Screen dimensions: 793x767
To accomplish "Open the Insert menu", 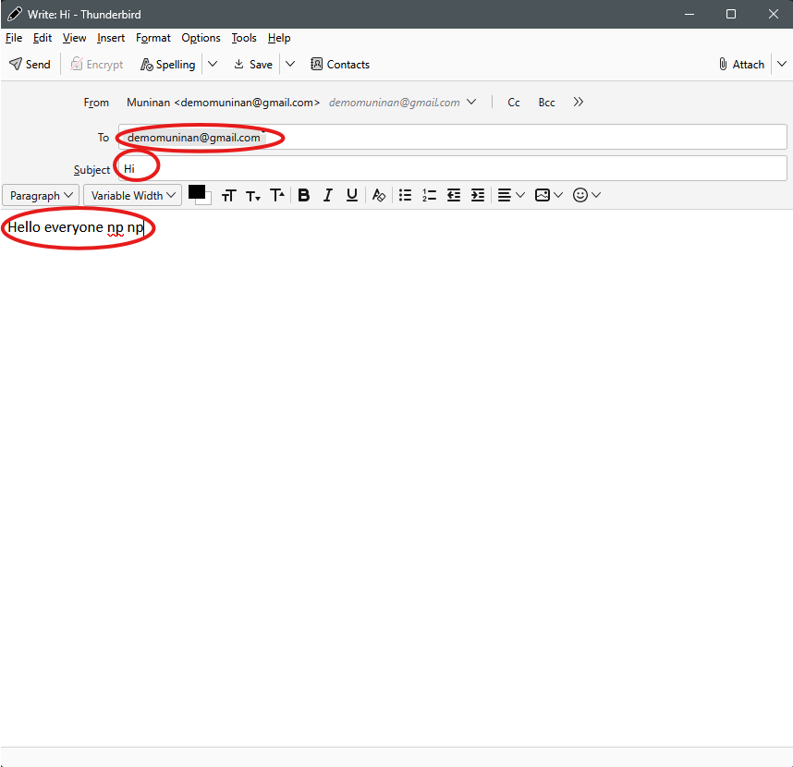I will coord(111,38).
